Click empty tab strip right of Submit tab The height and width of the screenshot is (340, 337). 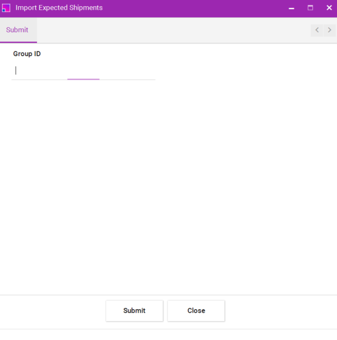point(170,30)
